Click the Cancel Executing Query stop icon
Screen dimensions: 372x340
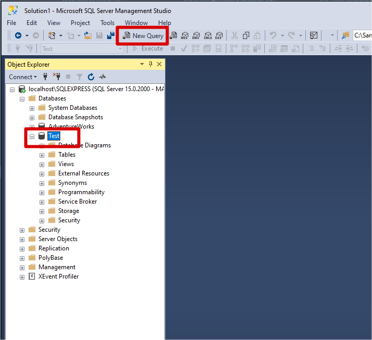(x=173, y=48)
